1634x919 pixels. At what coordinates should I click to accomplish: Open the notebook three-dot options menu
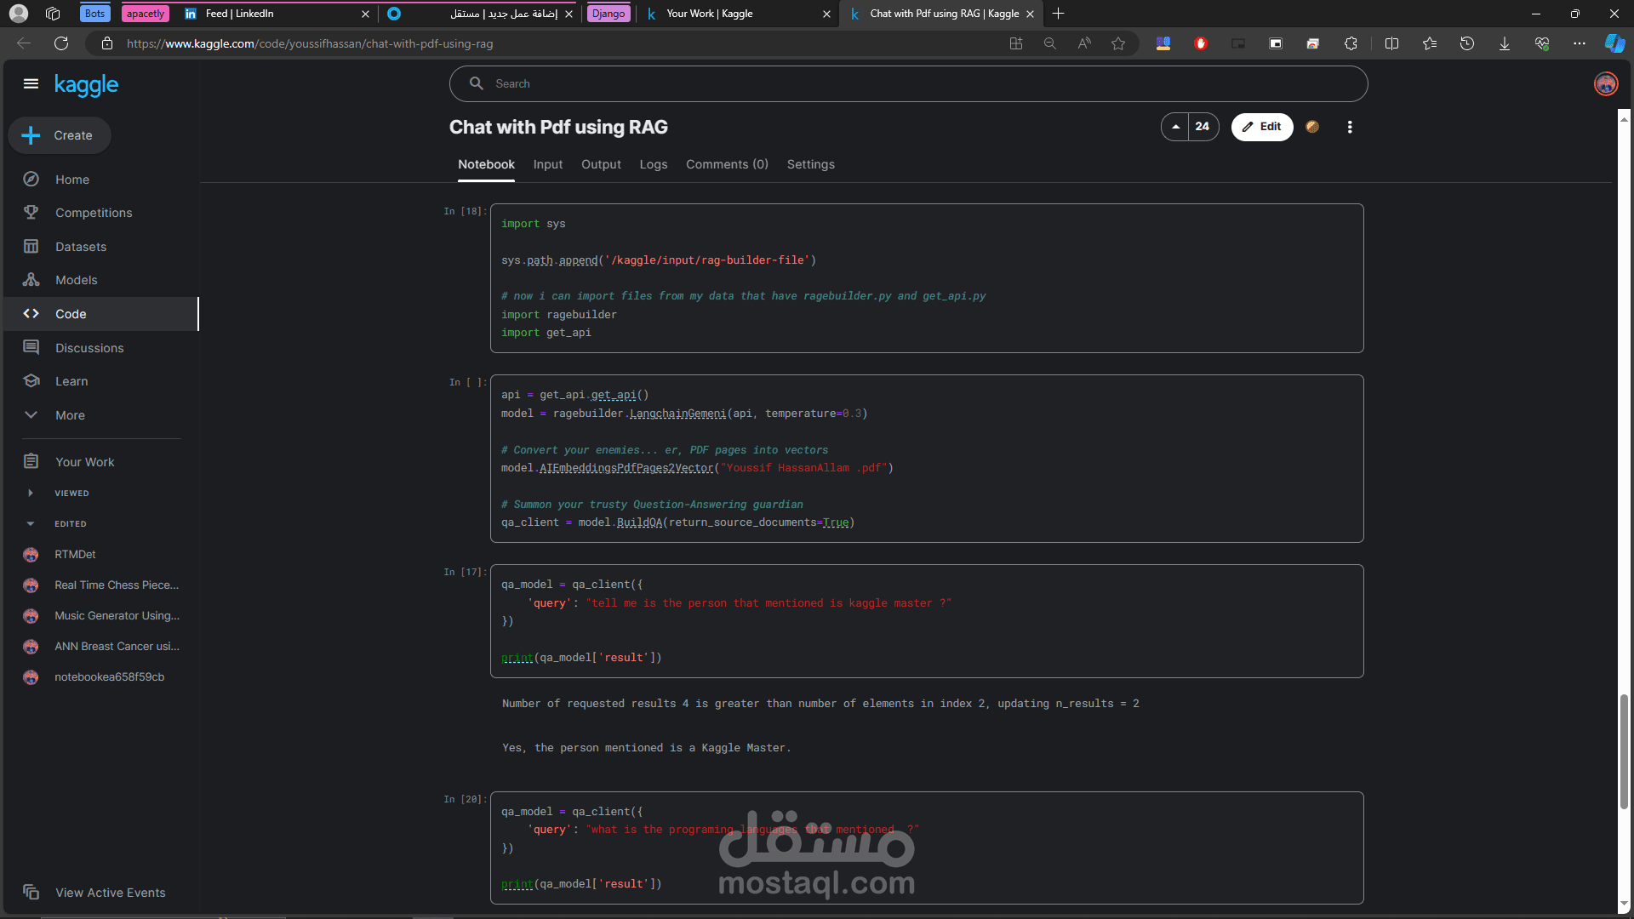pos(1349,127)
